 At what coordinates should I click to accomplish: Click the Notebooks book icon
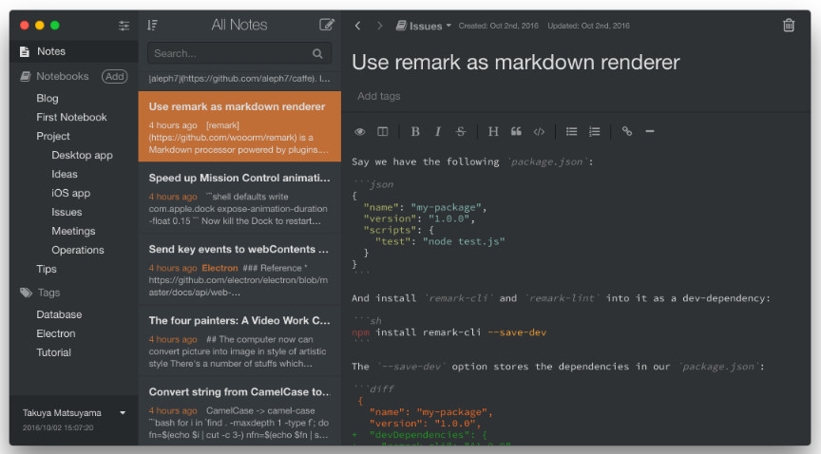(x=25, y=76)
